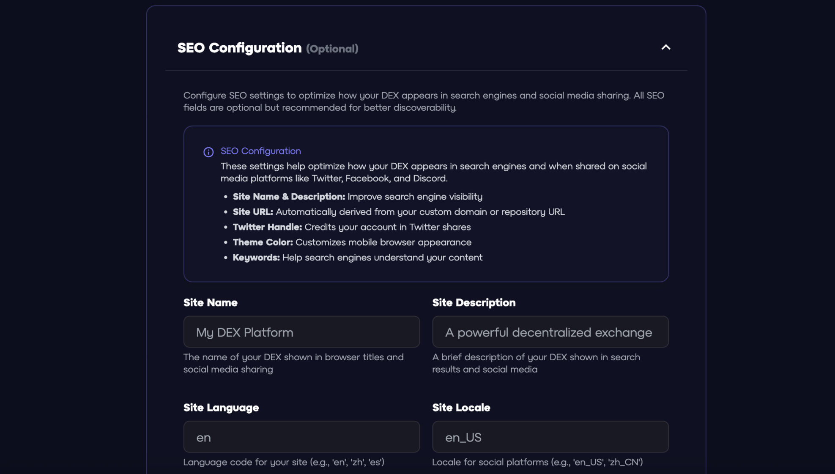Click the locale for social platforms hint

pos(537,462)
